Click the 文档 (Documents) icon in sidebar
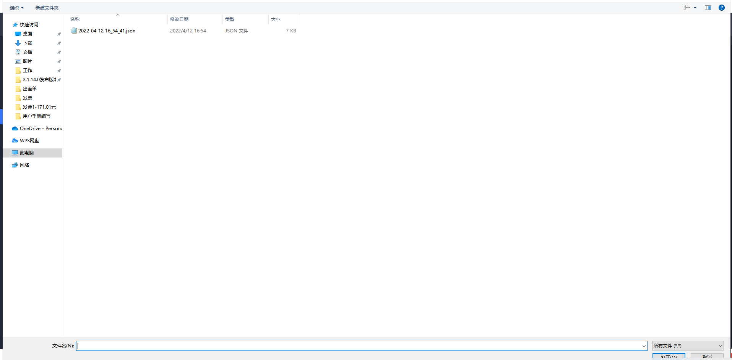 click(18, 52)
